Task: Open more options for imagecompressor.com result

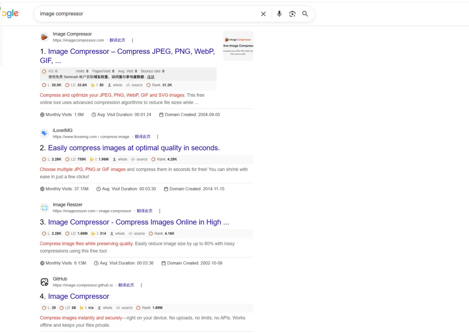Action: pos(132,40)
